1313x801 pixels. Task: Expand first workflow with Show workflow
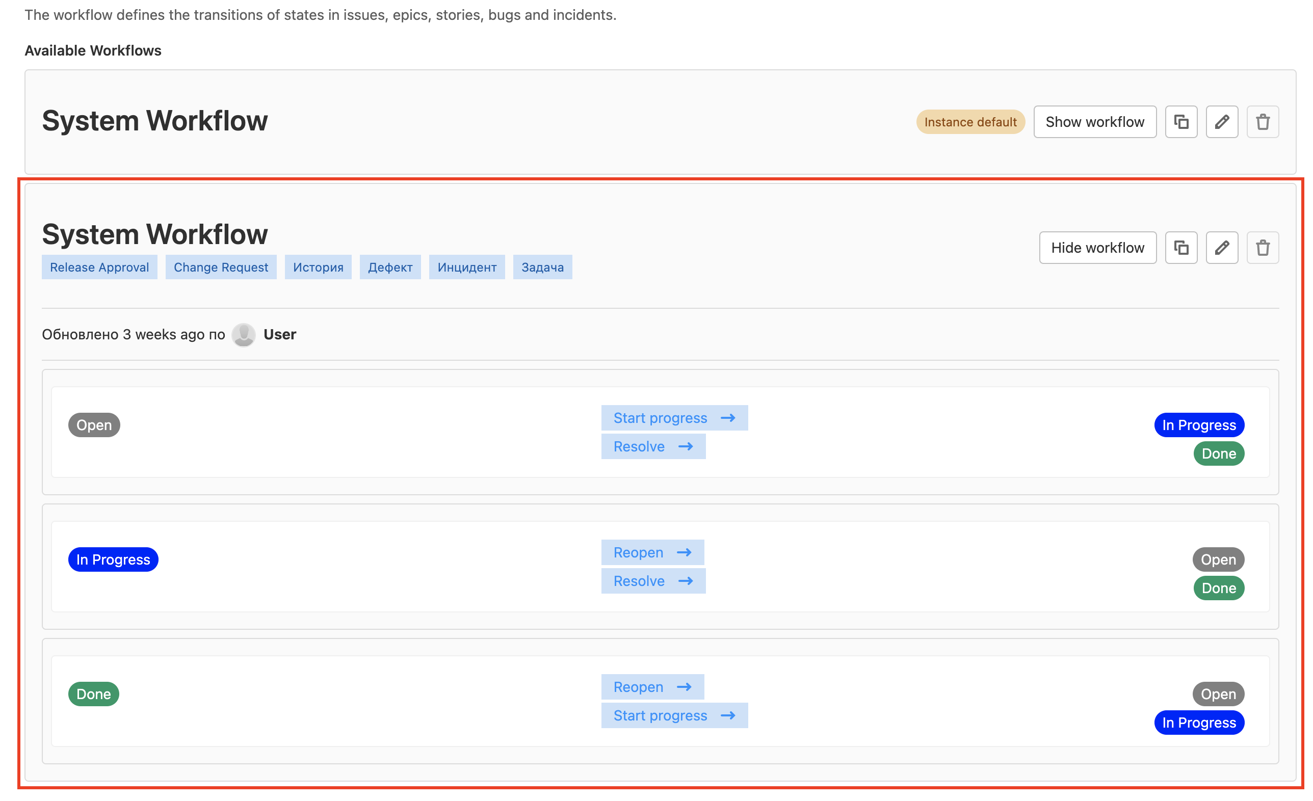coord(1094,122)
